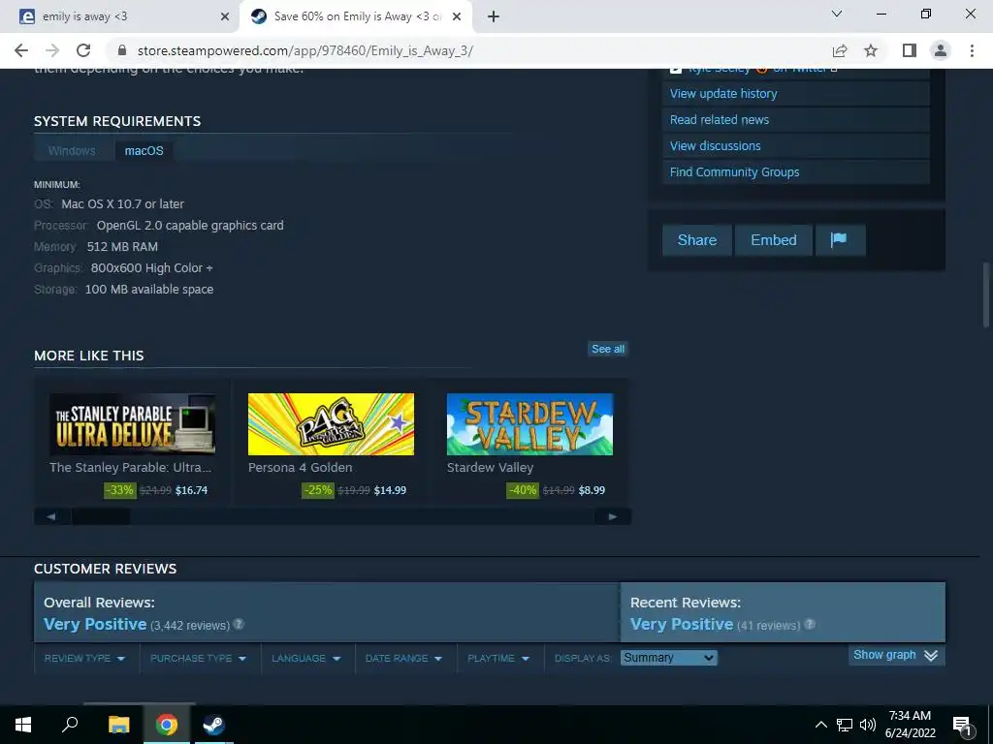Open Find Community Groups
993x744 pixels.
click(x=735, y=172)
